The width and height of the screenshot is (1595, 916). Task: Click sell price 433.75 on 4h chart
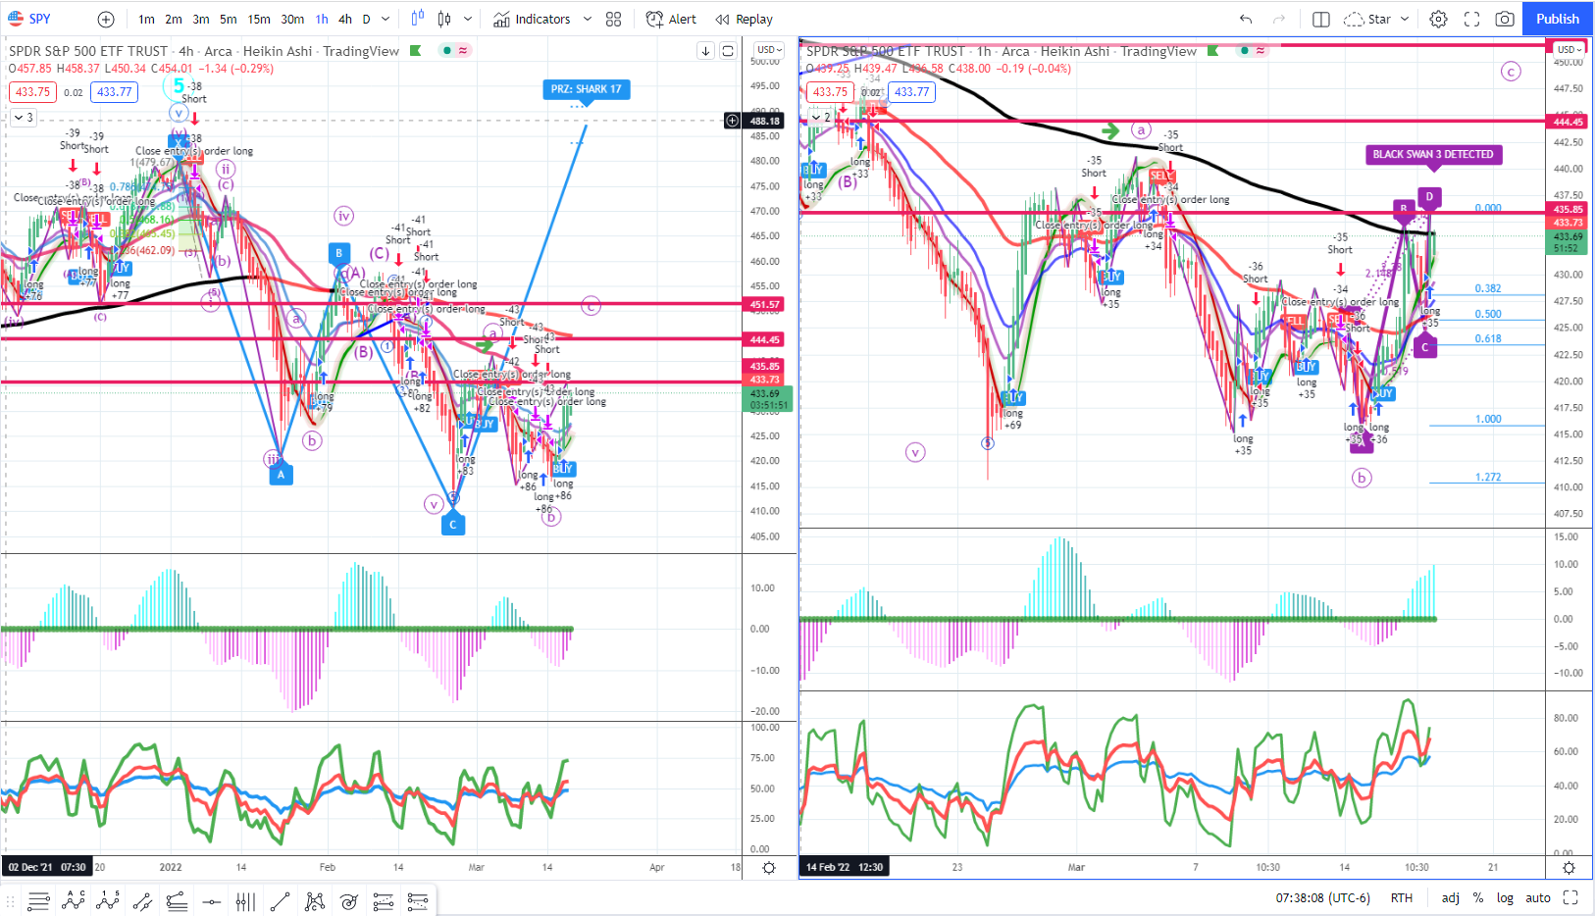click(32, 92)
